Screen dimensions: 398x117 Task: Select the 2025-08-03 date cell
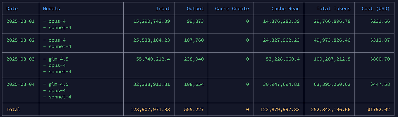[x=20, y=59]
